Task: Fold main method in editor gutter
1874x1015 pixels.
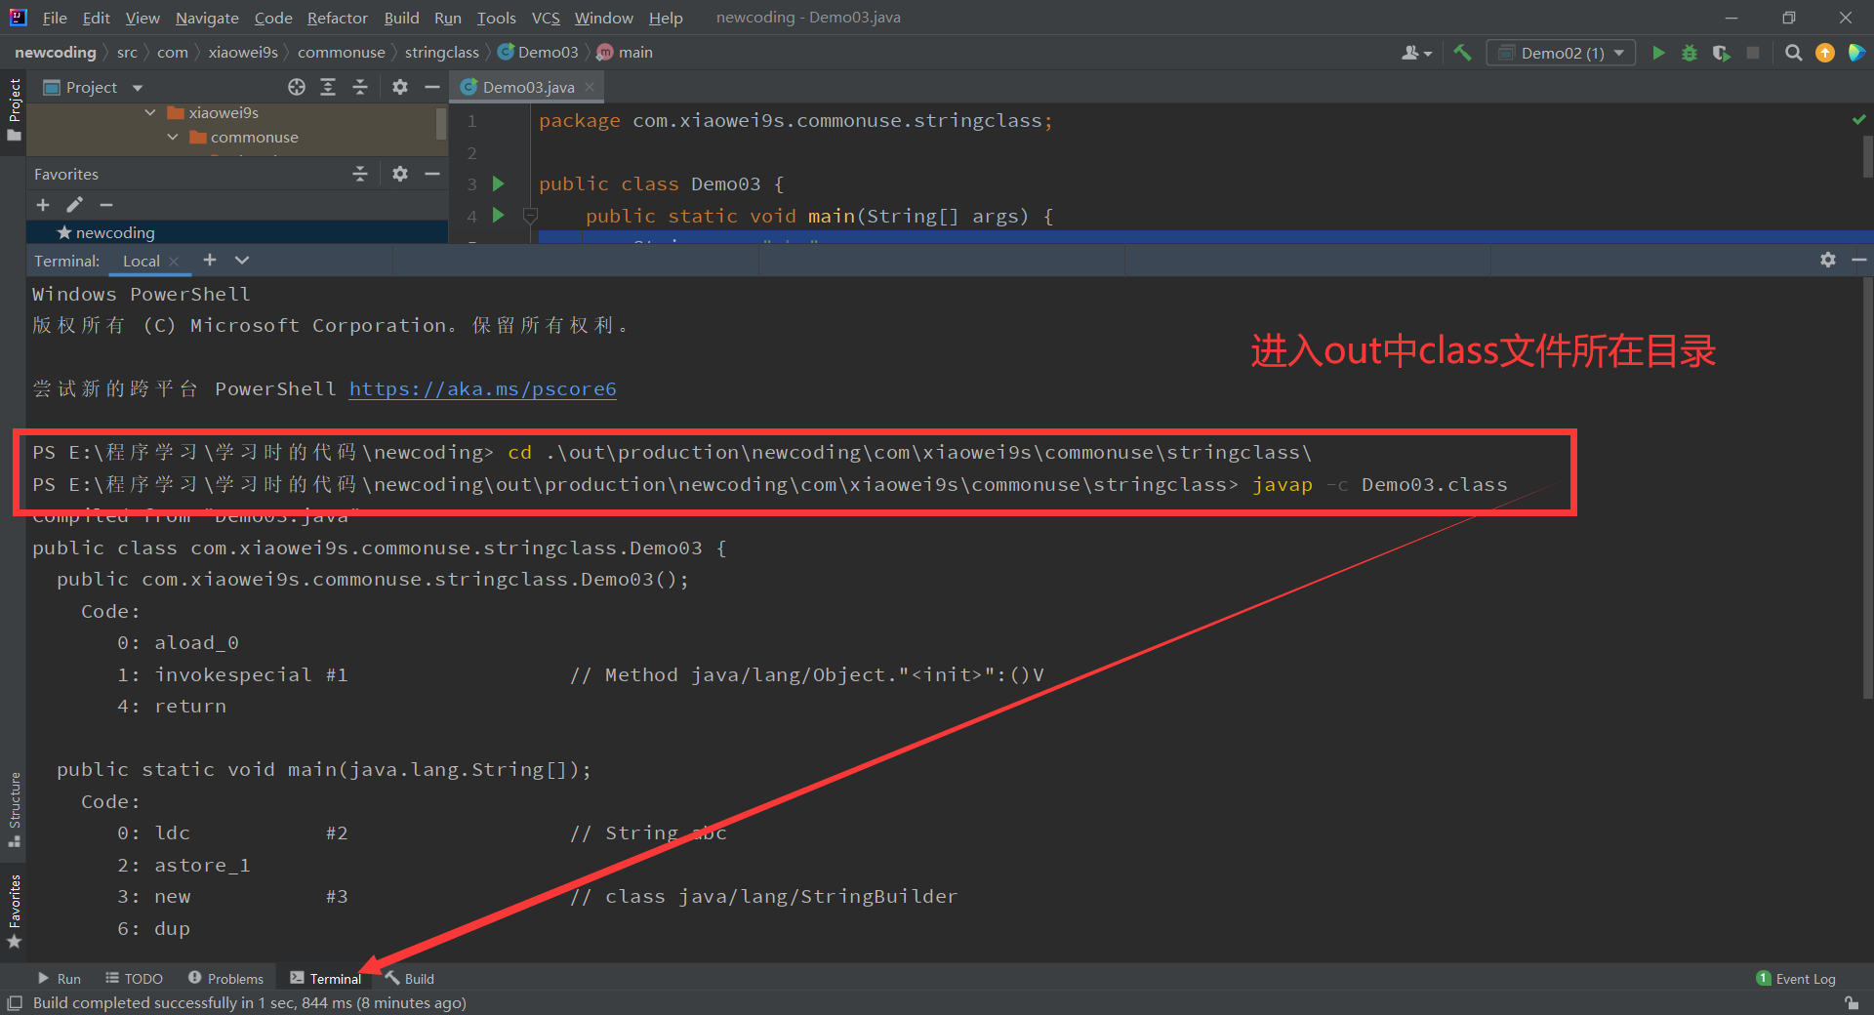Action: [x=530, y=215]
